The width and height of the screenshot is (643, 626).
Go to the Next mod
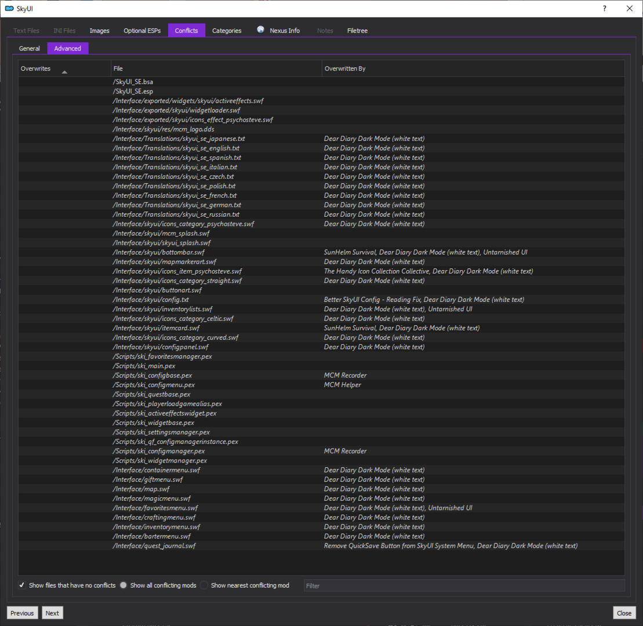coord(52,613)
